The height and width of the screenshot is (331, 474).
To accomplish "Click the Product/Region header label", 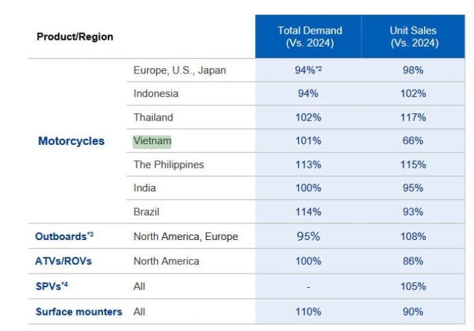I will pyautogui.click(x=75, y=36).
